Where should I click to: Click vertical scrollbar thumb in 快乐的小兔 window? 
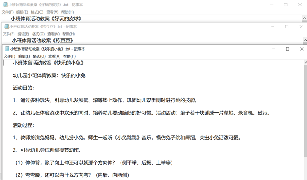[306, 111]
